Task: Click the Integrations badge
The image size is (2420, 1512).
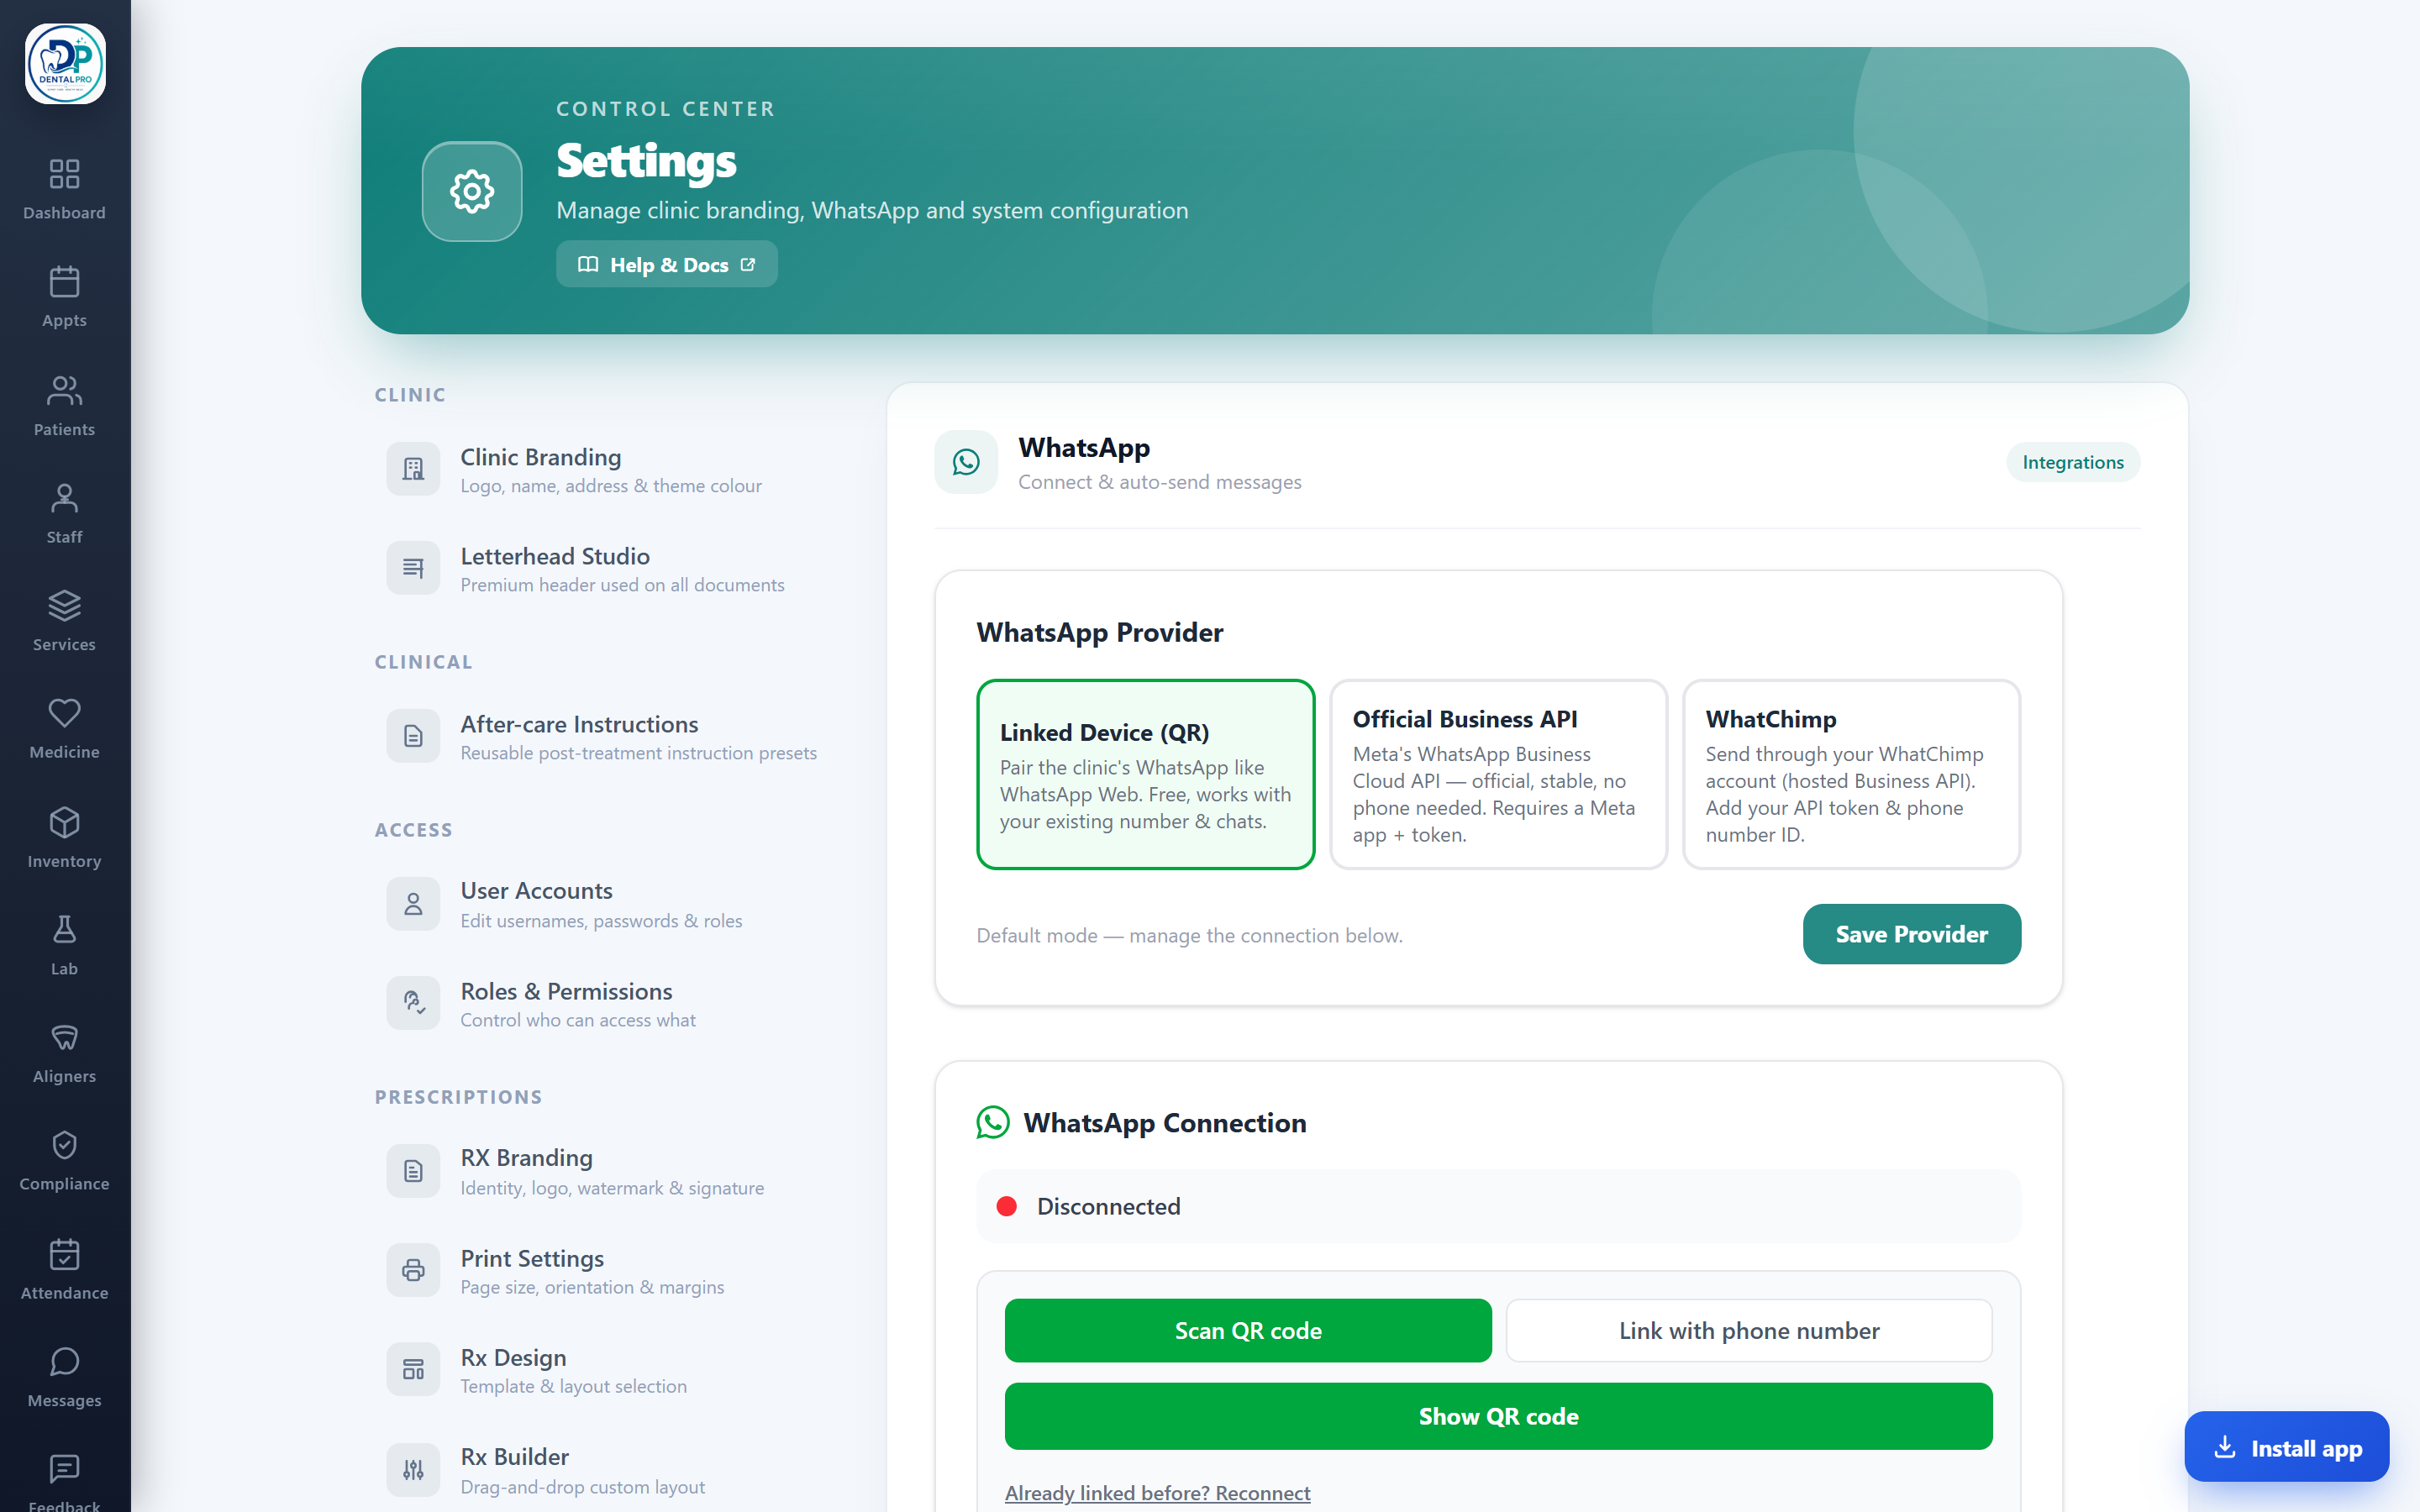Action: pyautogui.click(x=2073, y=462)
